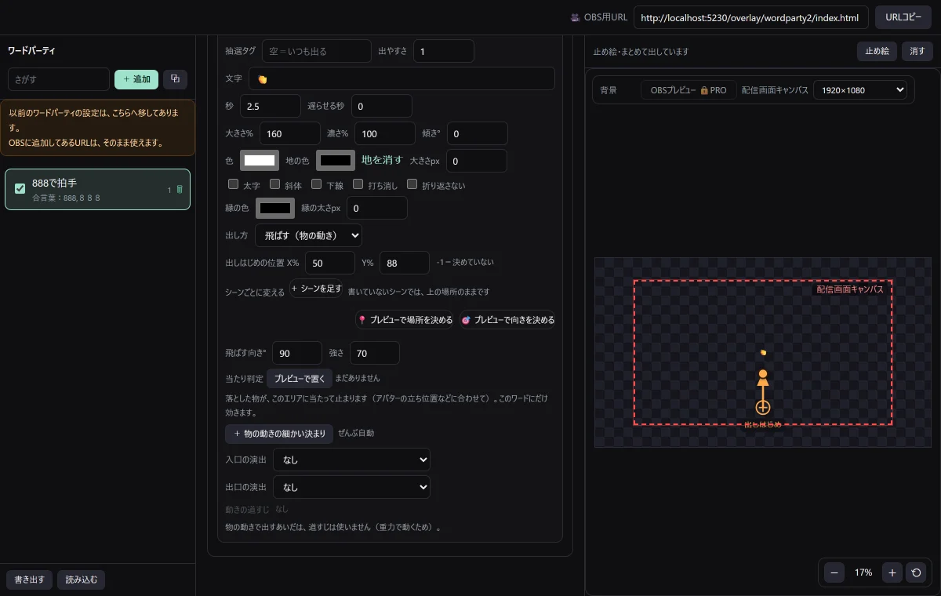
Task: Click the 地を消す link
Action: (382, 160)
